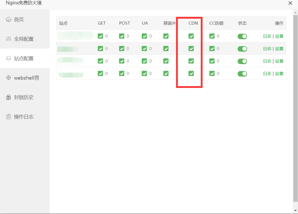Click 设置 in the third site row

click(279, 61)
